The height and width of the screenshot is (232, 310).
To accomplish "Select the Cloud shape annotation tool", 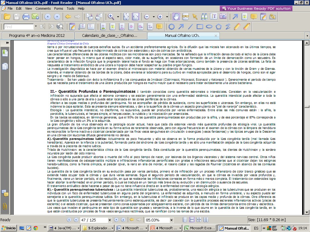I will click(172, 27).
